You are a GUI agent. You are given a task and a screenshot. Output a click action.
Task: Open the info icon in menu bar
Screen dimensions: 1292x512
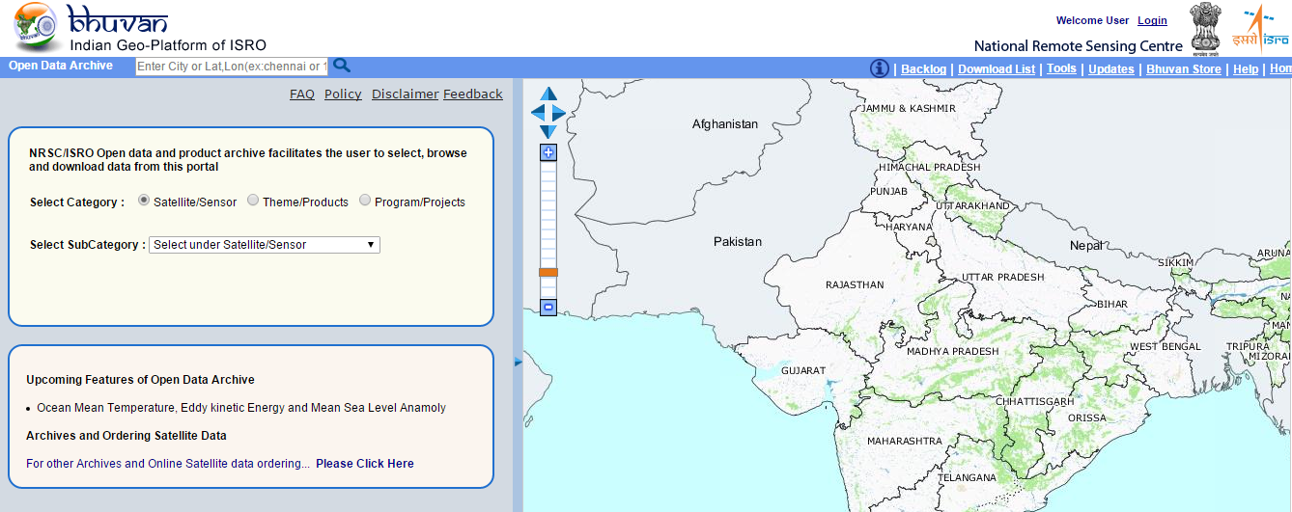click(880, 68)
